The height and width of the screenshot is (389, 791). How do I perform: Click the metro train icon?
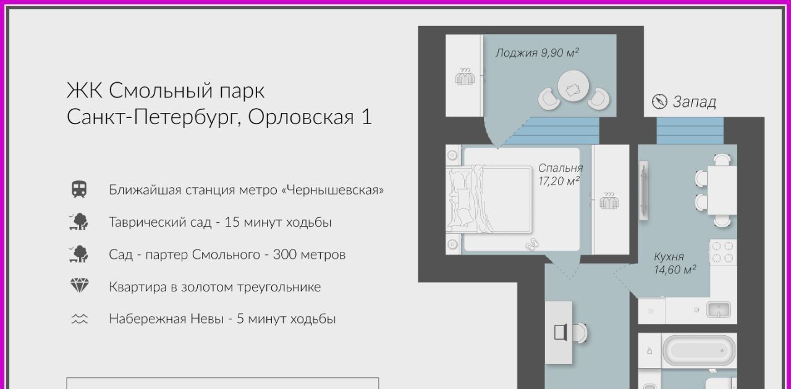[x=79, y=189]
